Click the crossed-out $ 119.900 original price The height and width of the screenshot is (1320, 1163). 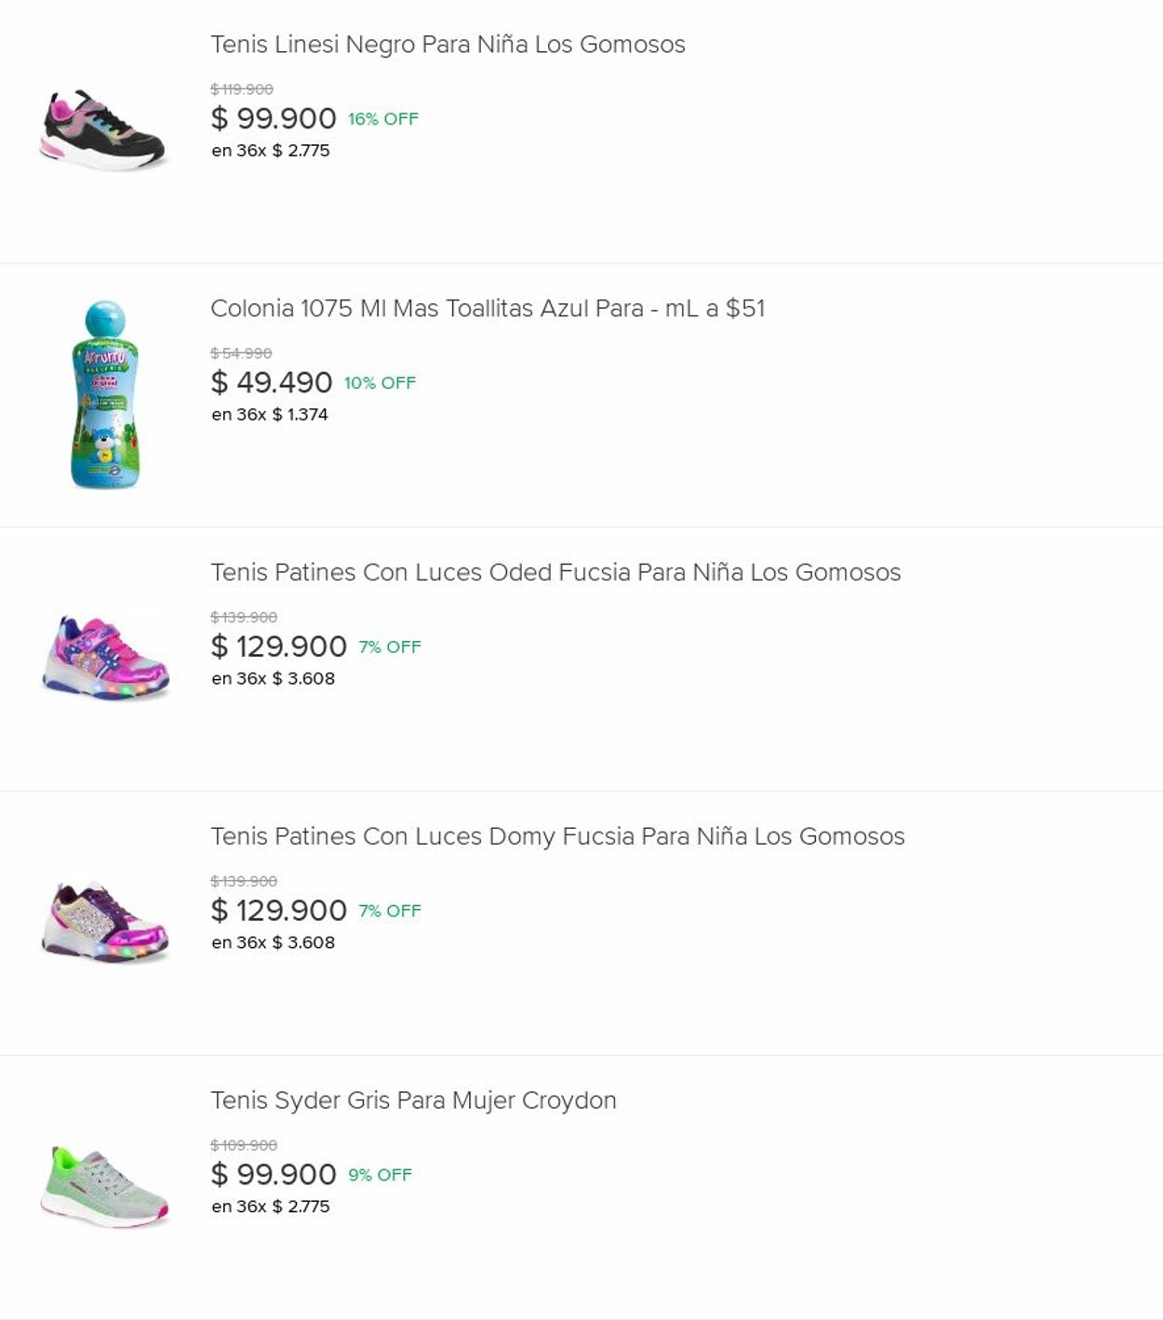(x=242, y=89)
